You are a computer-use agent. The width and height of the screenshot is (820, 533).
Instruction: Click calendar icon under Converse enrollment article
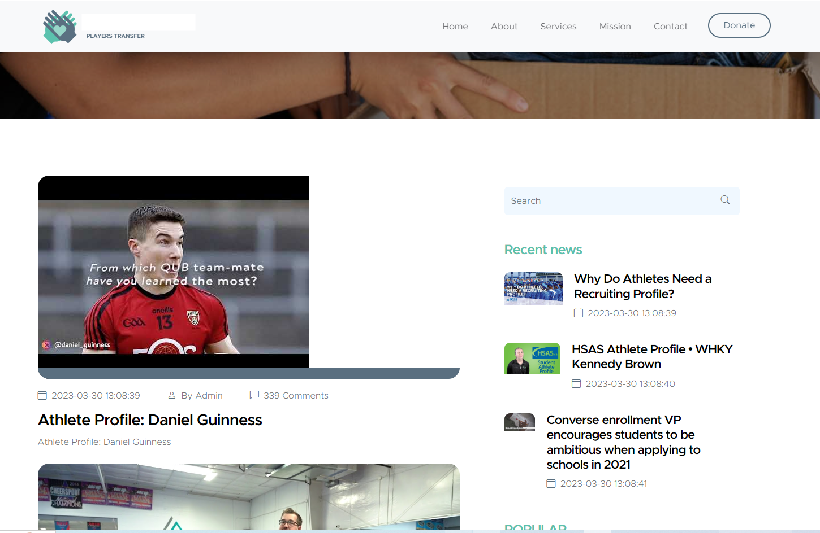[x=551, y=483]
